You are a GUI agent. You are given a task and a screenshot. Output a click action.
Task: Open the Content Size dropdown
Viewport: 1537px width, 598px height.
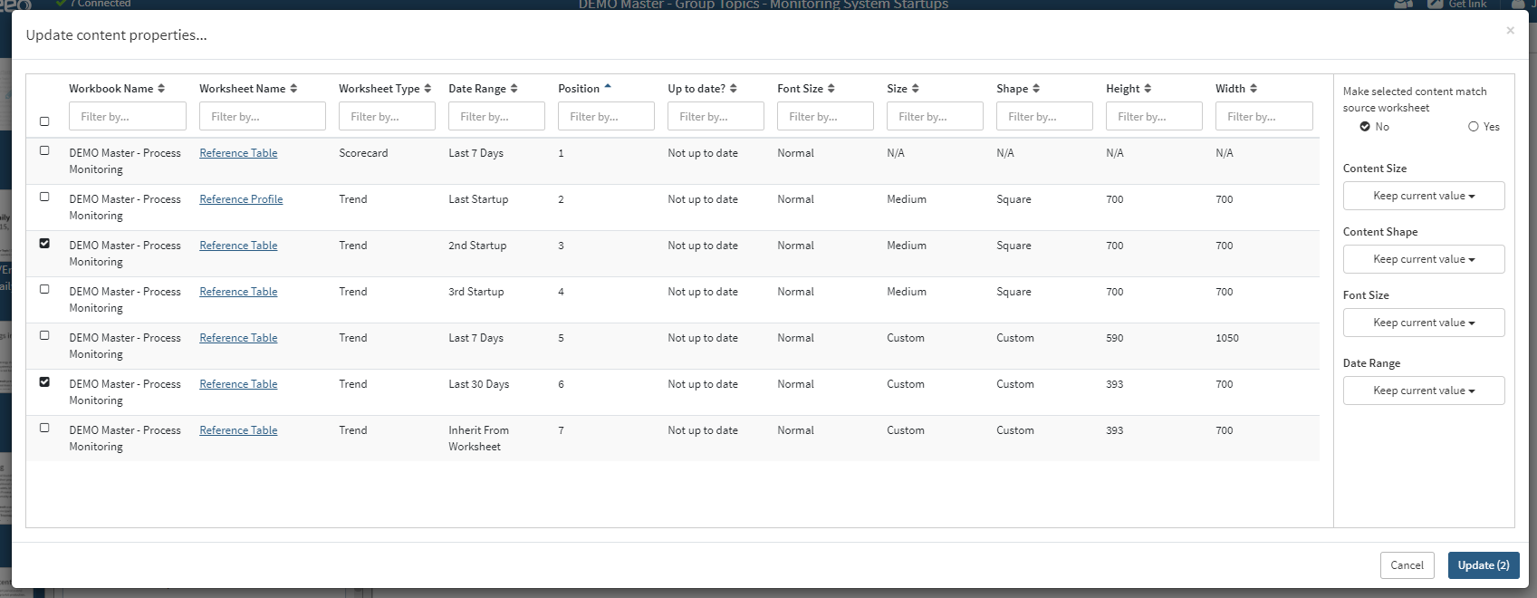point(1423,196)
